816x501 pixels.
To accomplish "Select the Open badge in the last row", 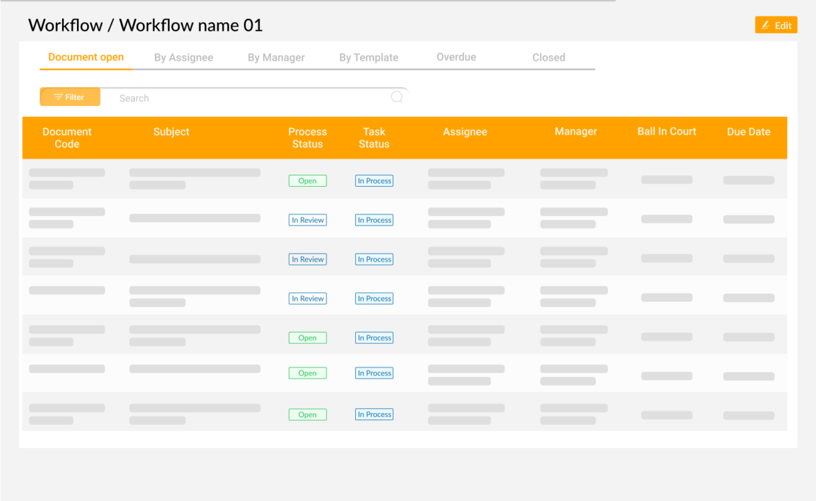I will pos(307,414).
